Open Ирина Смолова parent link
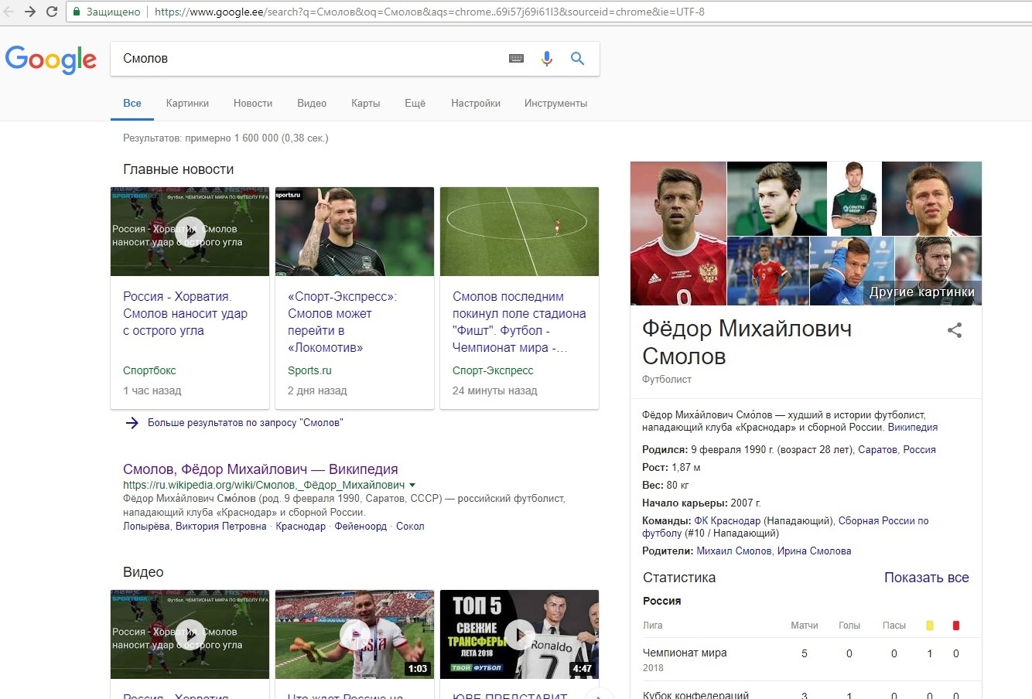 pos(815,551)
